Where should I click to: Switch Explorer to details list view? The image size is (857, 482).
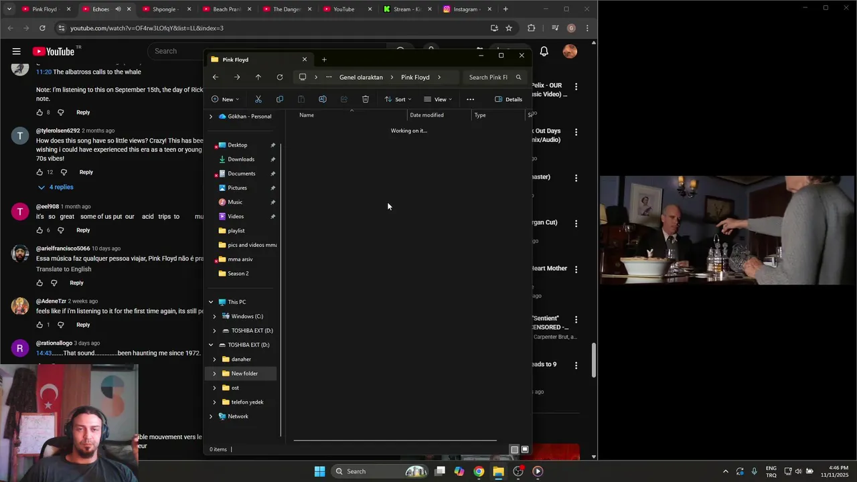point(514,449)
